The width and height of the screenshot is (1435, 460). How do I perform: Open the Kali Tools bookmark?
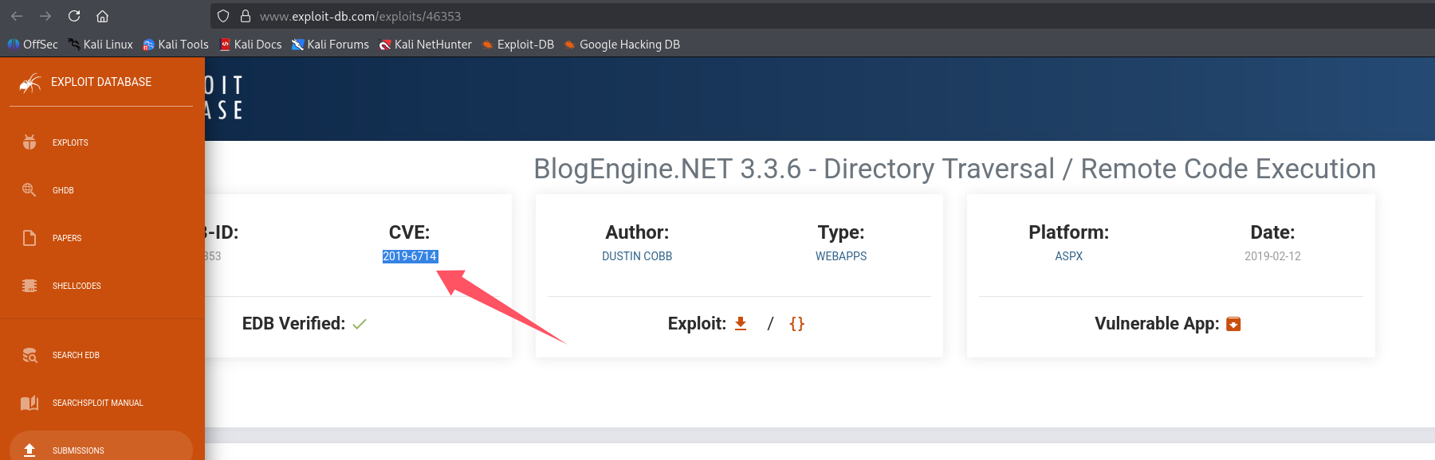(x=175, y=45)
